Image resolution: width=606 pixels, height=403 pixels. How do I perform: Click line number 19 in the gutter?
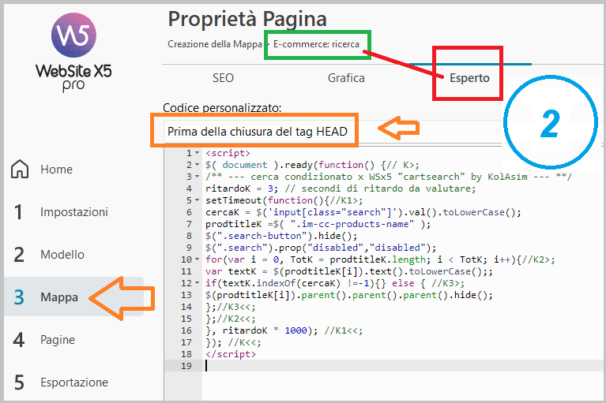(186, 366)
